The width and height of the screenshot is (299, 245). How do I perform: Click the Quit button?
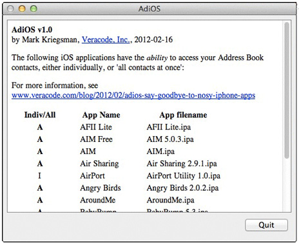coord(266,225)
